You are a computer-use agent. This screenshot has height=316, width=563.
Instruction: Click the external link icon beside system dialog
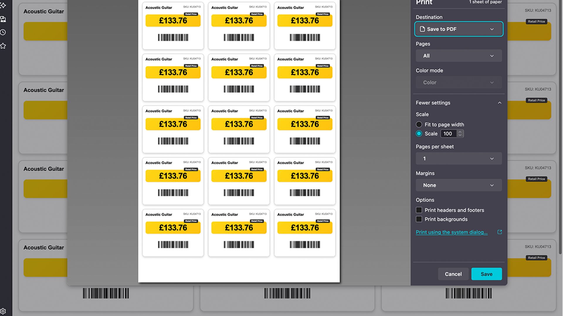[500, 232]
